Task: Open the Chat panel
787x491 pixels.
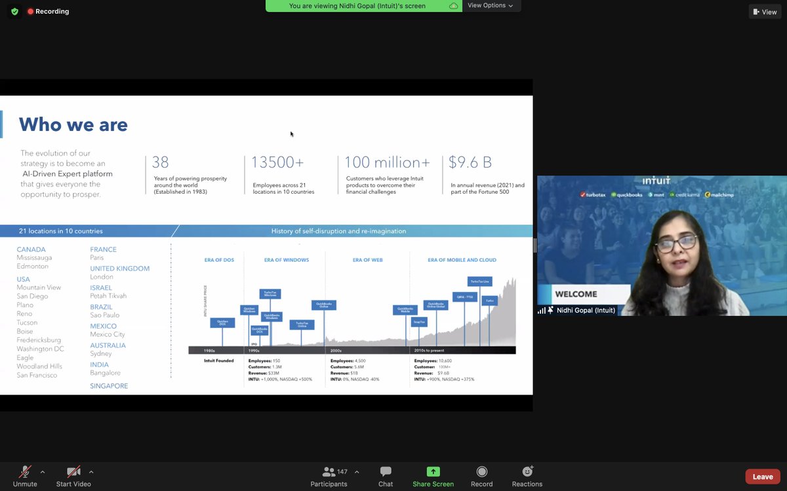Action: 386,476
